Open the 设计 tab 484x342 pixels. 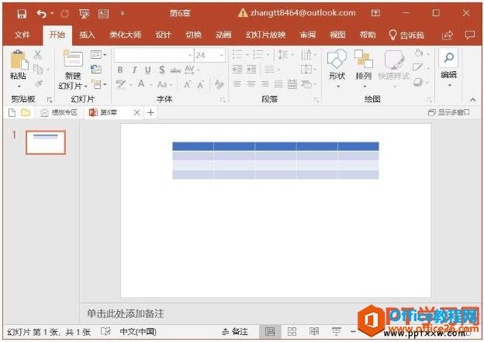163,35
